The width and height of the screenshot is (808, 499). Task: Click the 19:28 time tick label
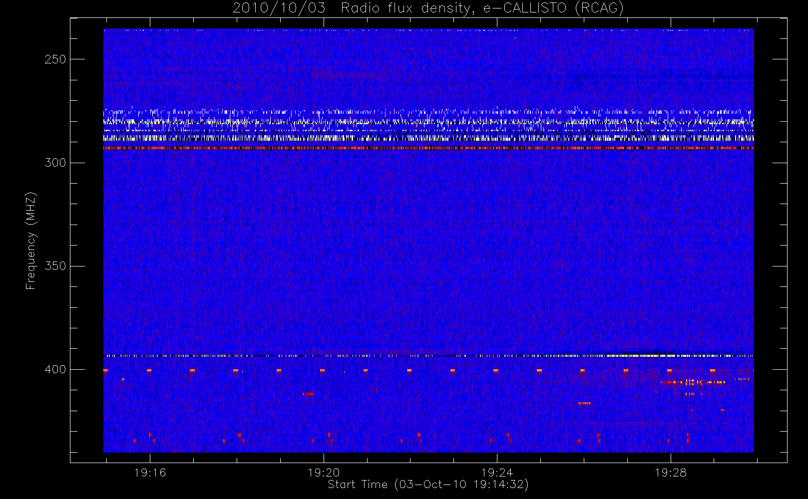click(671, 473)
